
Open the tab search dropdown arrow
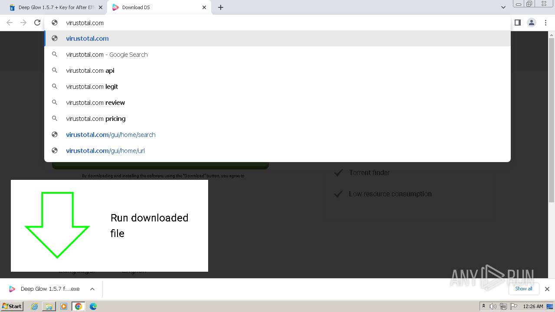(503, 7)
